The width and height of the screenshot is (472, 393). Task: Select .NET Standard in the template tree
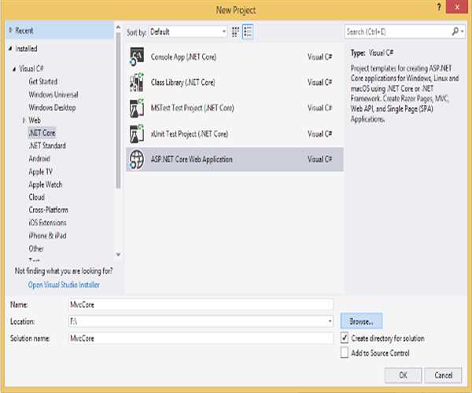[46, 145]
